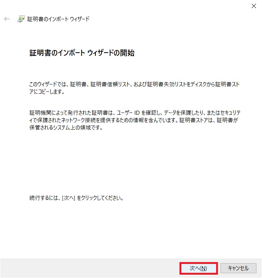The image size is (262, 278).
Task: Click the paragraph starting with 証明機関によって発行
Action: (135, 120)
